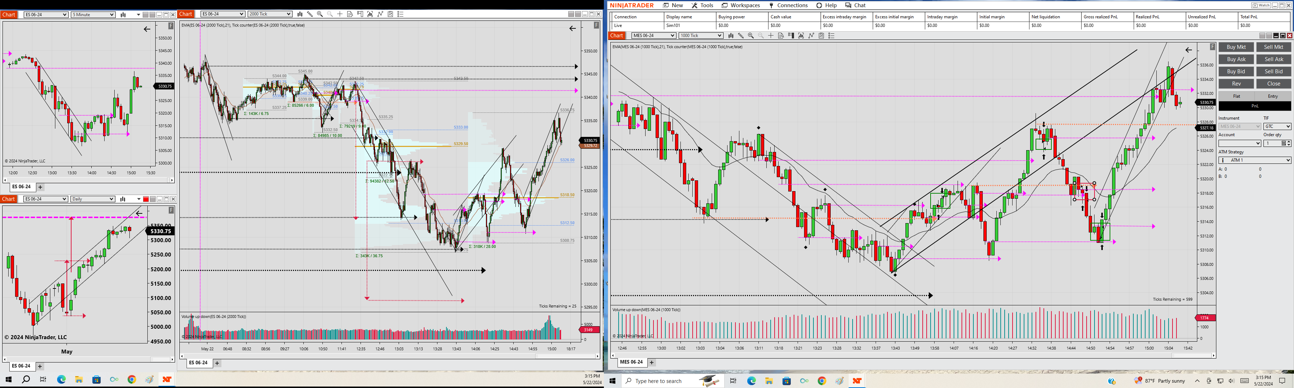Activate crosshair in ES 2000 Tick chart toolbar
This screenshot has height=388, width=1294.
coord(340,14)
